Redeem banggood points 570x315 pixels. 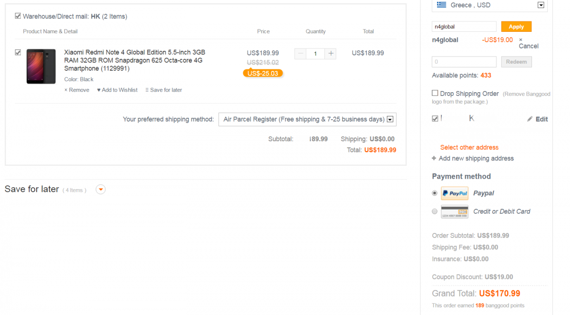516,62
